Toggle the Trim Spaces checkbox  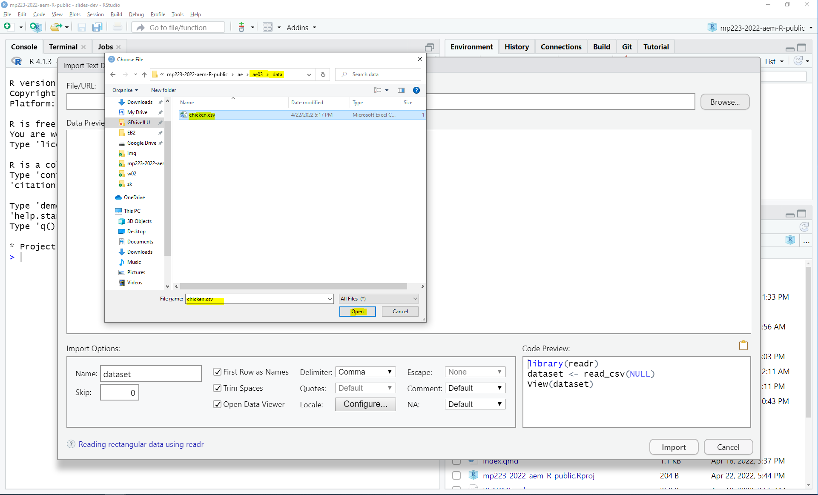(217, 388)
